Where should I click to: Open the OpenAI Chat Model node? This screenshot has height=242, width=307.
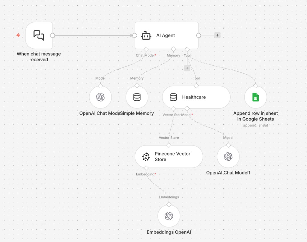coord(100,97)
